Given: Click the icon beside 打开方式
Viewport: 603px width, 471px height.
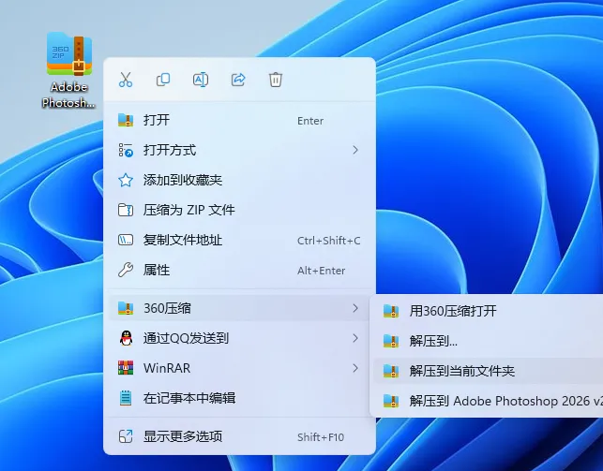Looking at the screenshot, I should pos(126,150).
